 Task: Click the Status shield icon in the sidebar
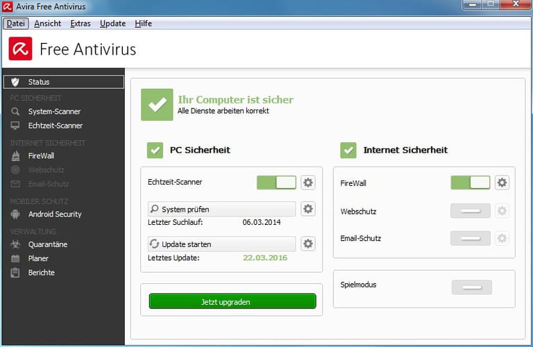point(15,82)
